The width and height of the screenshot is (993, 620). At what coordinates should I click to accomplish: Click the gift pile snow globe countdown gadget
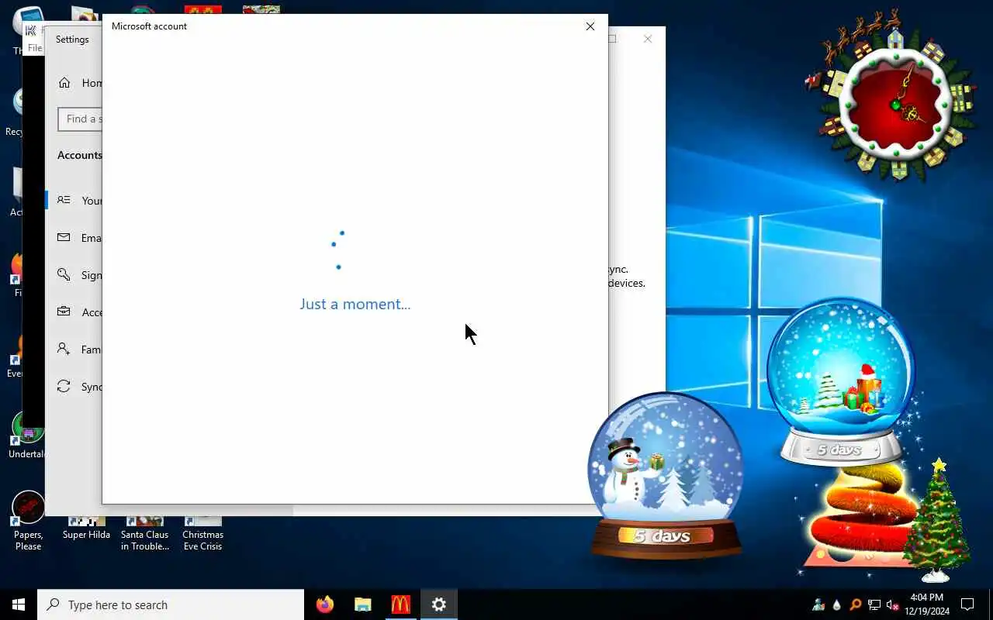842,381
